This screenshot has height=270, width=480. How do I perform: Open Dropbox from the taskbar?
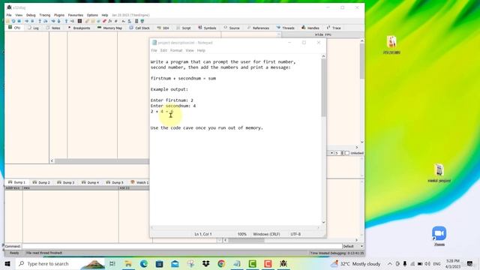[206, 263]
